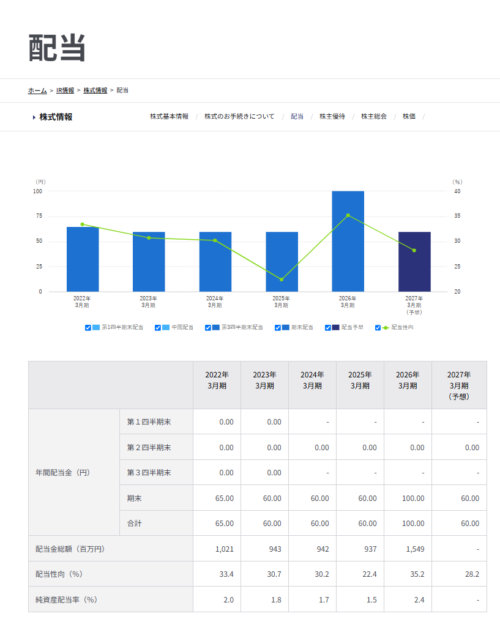Open 株式情報 breadcrumb link

(x=95, y=91)
